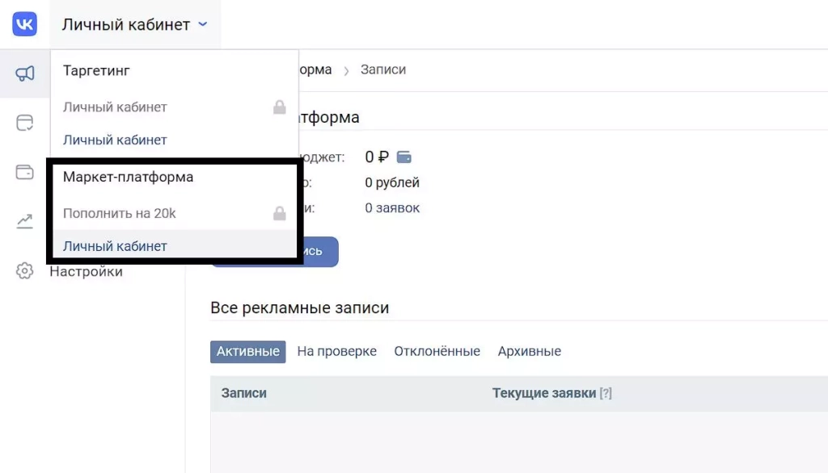Click the Записи column header
The width and height of the screenshot is (828, 473).
click(x=244, y=393)
